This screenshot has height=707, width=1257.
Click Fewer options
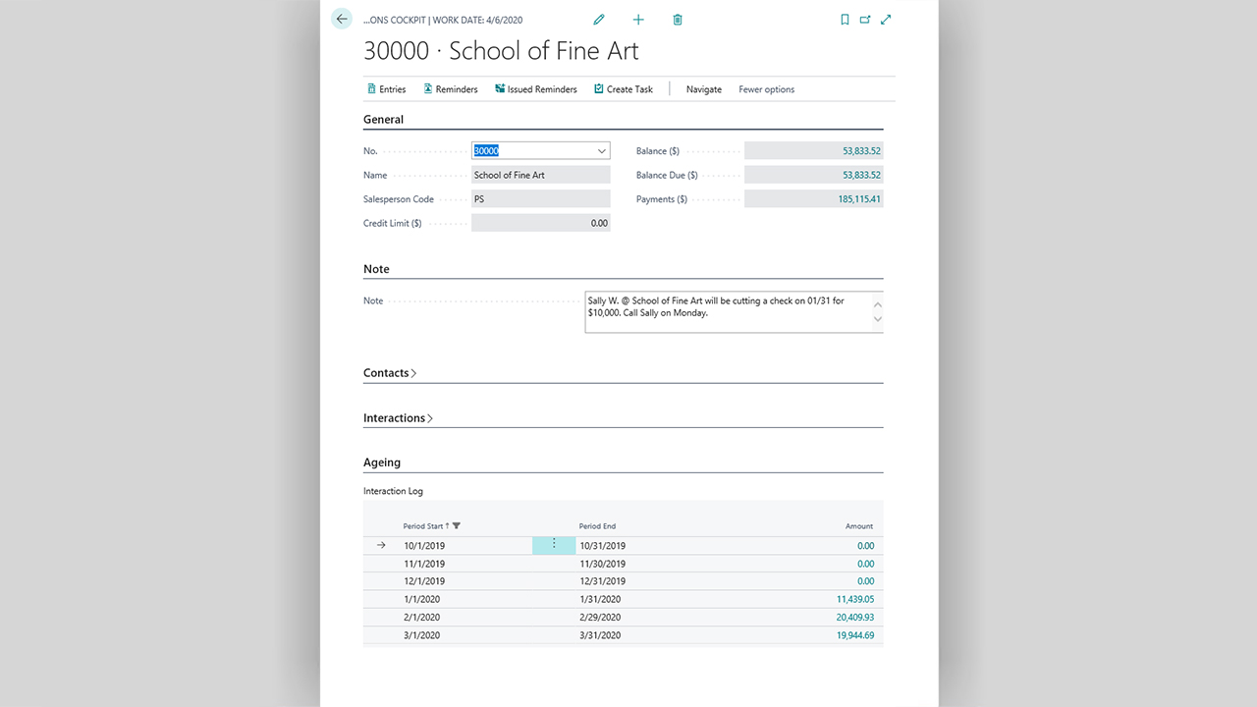[766, 89]
